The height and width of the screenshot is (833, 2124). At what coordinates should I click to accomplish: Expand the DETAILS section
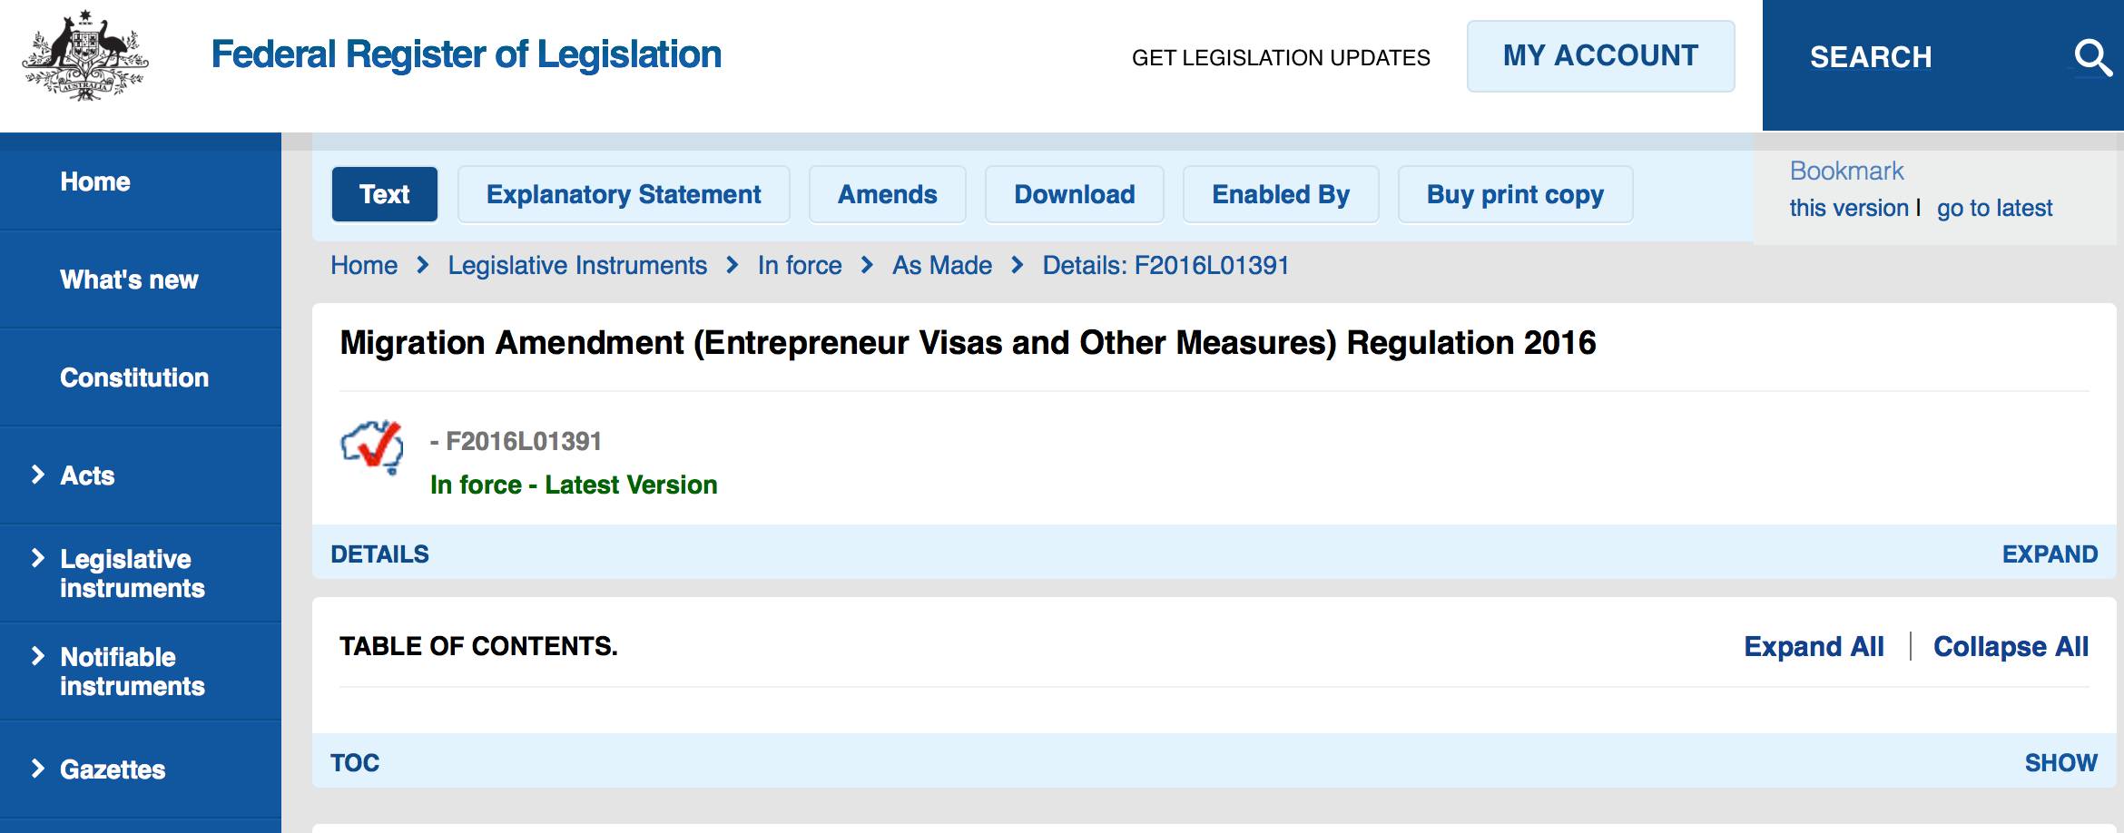tap(2050, 554)
